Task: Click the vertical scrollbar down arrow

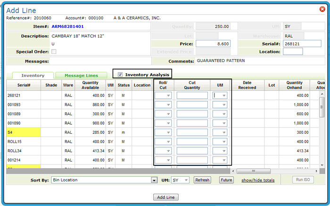Action: (x=322, y=165)
